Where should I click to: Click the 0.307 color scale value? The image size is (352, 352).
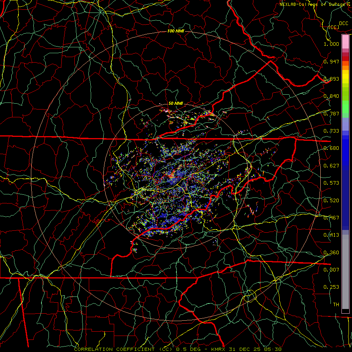331,270
